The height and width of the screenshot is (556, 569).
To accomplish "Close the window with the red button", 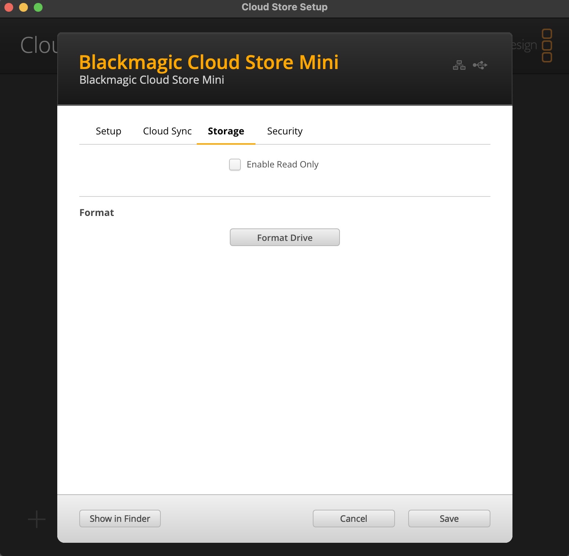I will (9, 7).
